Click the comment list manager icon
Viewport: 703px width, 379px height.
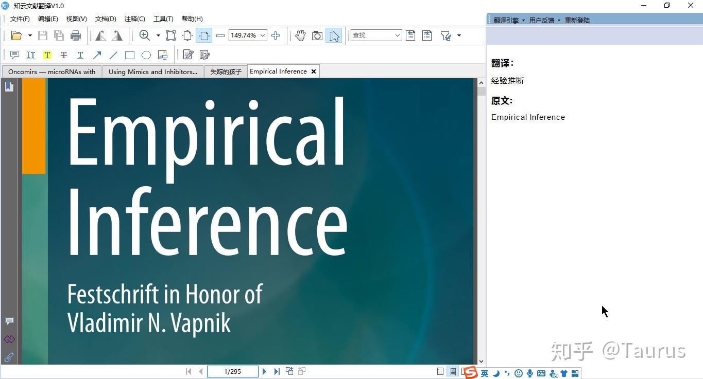[204, 55]
